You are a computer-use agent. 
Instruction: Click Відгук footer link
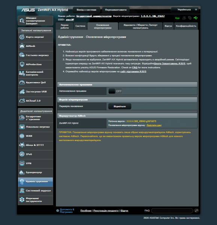(x=124, y=211)
